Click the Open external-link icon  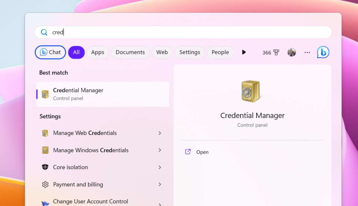(x=188, y=152)
